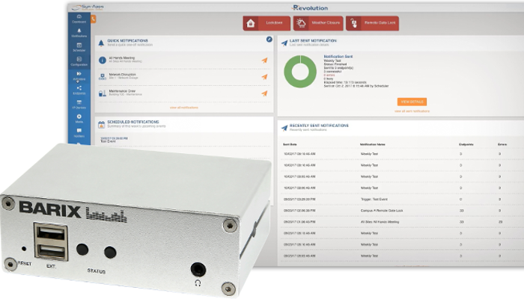Click the green donut status chart

tap(300, 72)
